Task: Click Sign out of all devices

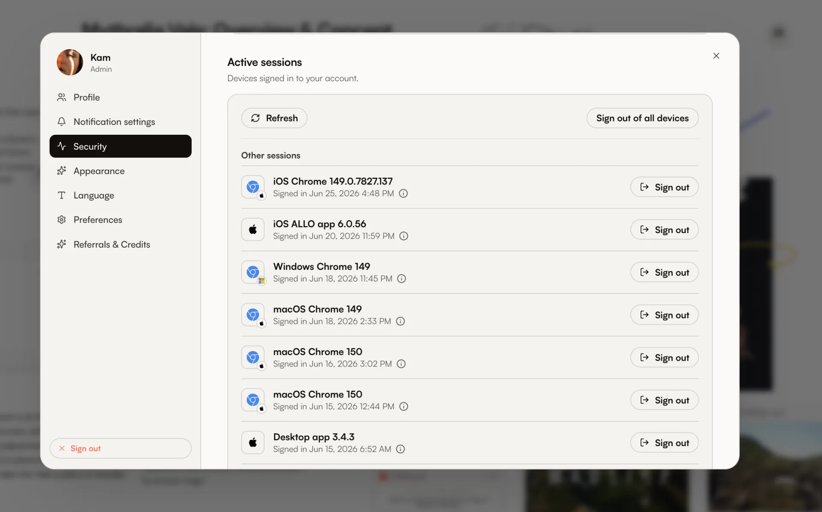Action: click(x=642, y=118)
